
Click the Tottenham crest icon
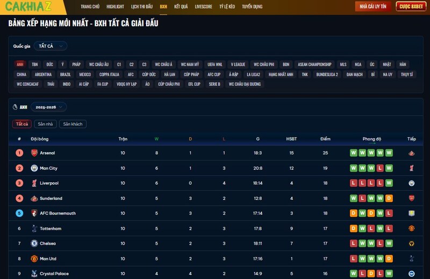point(34,228)
